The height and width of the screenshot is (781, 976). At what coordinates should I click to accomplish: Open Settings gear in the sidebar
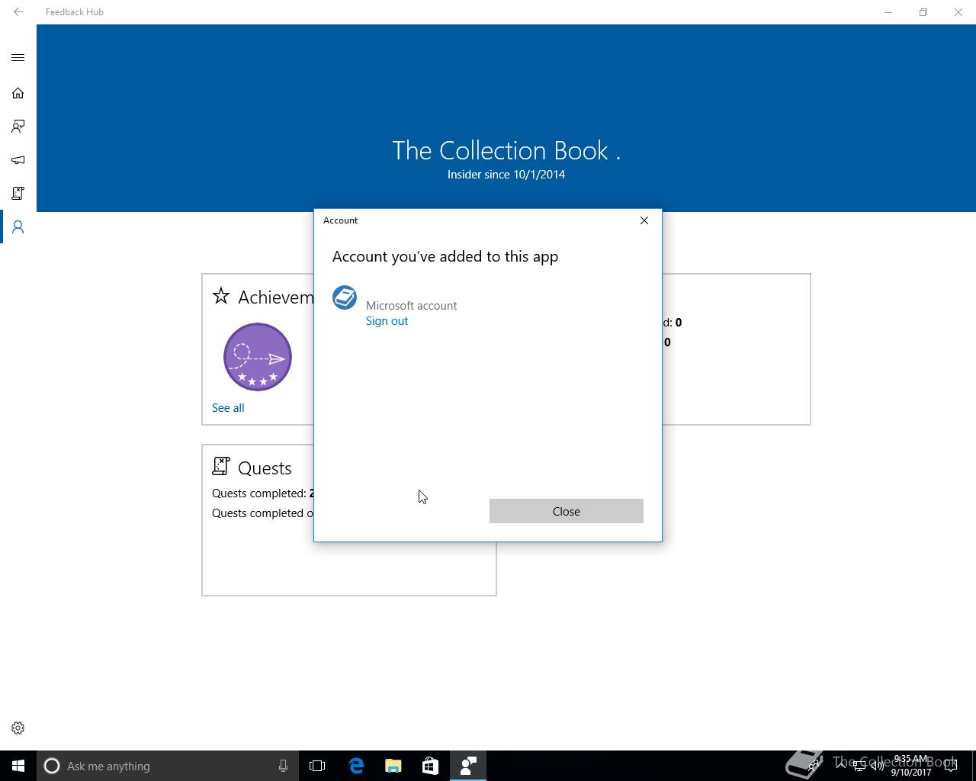point(18,728)
